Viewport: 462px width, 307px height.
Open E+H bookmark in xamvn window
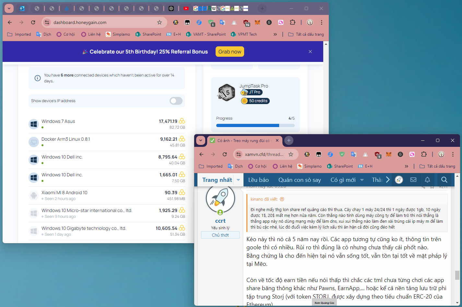coord(365,166)
